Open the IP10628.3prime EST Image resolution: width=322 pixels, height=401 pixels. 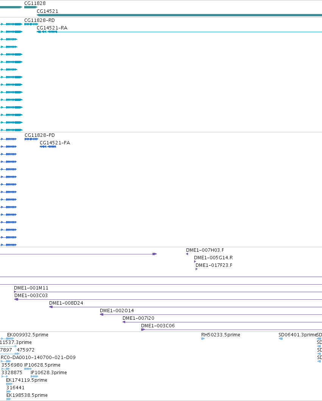pyautogui.click(x=34, y=376)
